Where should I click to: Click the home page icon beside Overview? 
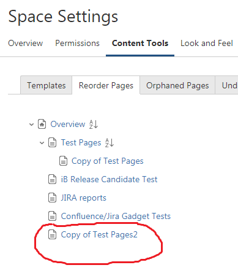[42, 124]
